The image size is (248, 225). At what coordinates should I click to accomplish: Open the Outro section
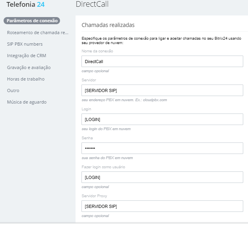pyautogui.click(x=13, y=90)
